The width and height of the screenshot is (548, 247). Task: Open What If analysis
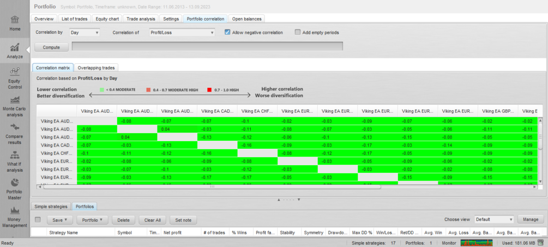[x=15, y=162]
